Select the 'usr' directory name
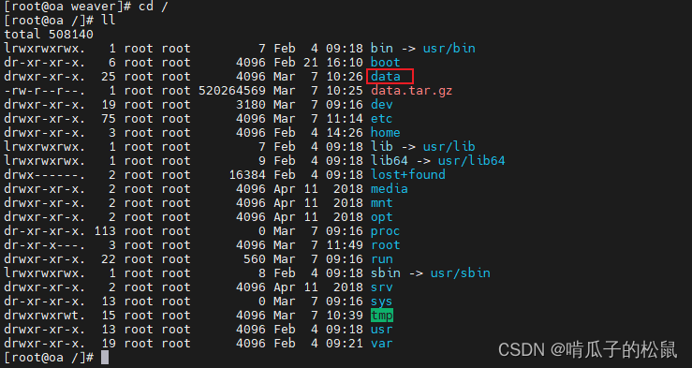The height and width of the screenshot is (368, 692). (x=381, y=330)
